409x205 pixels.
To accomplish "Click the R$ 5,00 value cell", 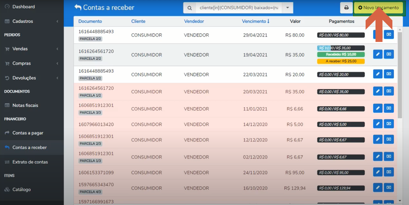I will point(295,124).
